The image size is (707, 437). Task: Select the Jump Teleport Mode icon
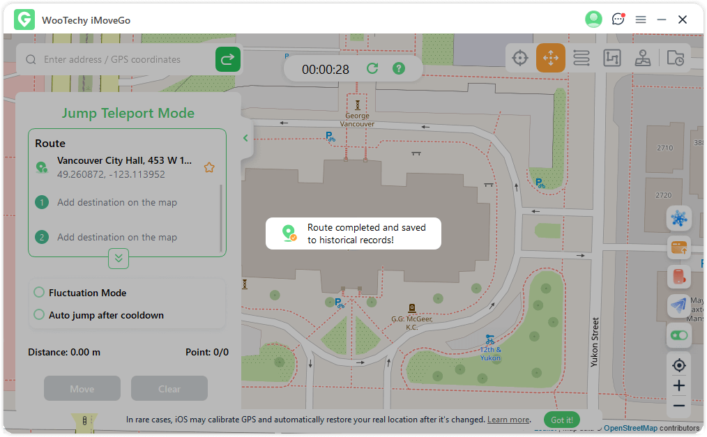(x=551, y=59)
